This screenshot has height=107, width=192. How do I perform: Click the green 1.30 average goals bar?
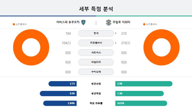click(x=140, y=94)
